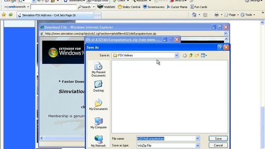Open a new blank tab
The width and height of the screenshot is (265, 149).
[98, 15]
